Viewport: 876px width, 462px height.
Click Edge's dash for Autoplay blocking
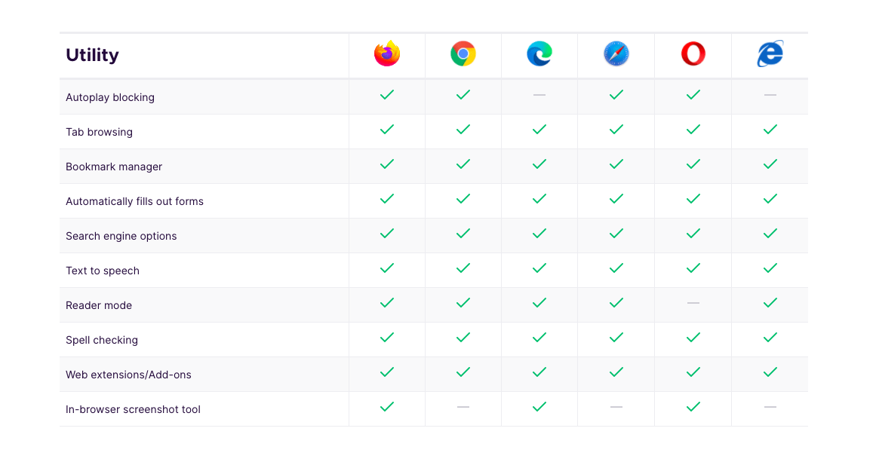[539, 95]
